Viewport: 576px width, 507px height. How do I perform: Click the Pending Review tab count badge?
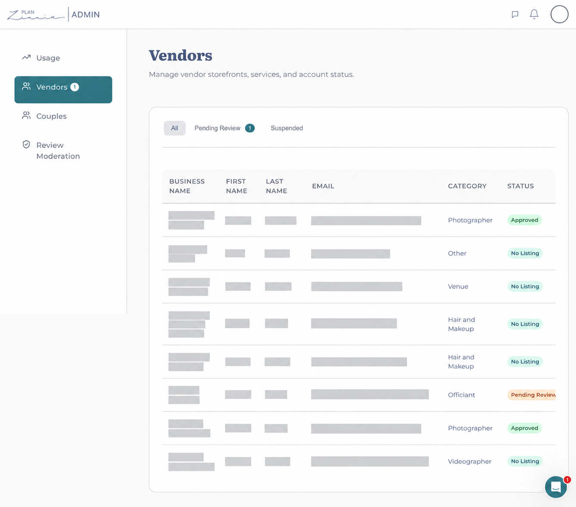coord(249,128)
